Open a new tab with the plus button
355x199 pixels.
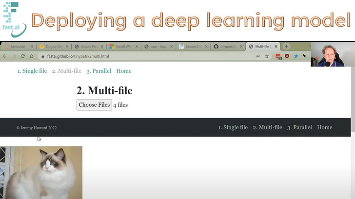click(x=286, y=47)
